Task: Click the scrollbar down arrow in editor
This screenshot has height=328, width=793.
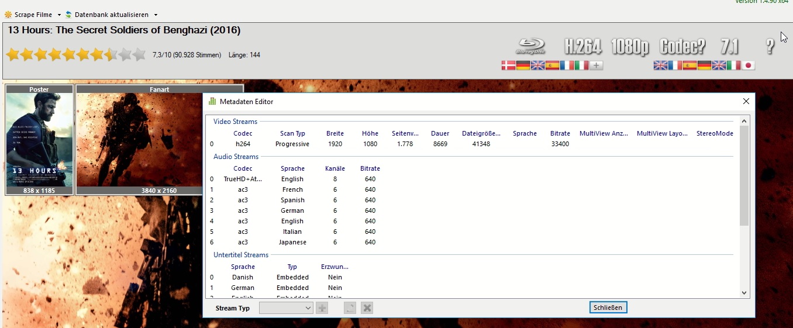Action: 744,293
